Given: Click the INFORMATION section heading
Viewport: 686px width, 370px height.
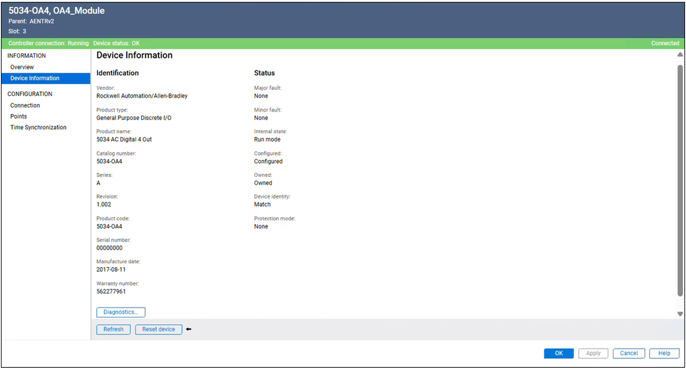Looking at the screenshot, I should [27, 56].
